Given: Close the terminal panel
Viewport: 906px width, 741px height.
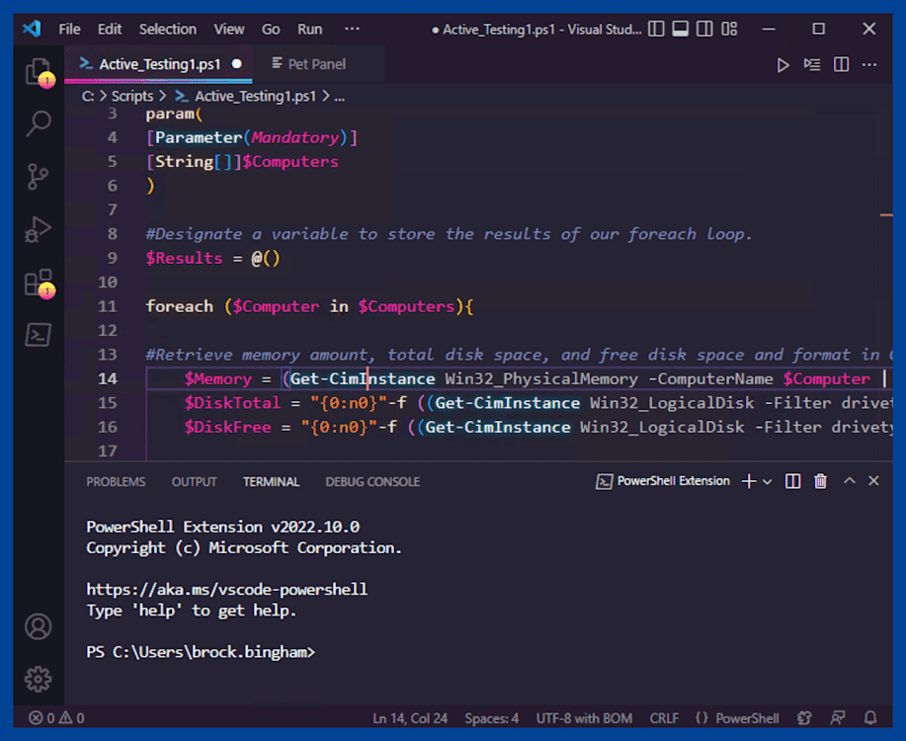Looking at the screenshot, I should (x=873, y=480).
